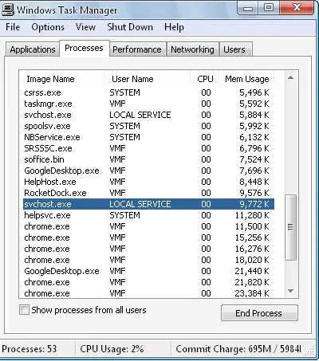Maximize the Task Manager window
Screen dimensions: 319x361
point(269,8)
